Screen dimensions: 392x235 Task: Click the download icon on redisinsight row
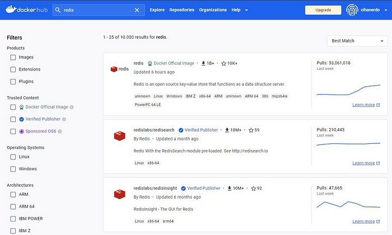(x=230, y=189)
